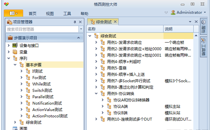Click the 设备与接口 device icon
This screenshot has width=210, height=130.
15,45
